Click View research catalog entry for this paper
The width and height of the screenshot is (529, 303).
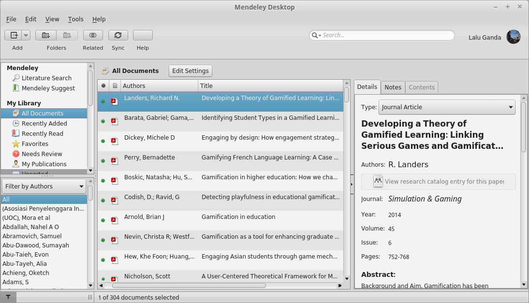(439, 182)
